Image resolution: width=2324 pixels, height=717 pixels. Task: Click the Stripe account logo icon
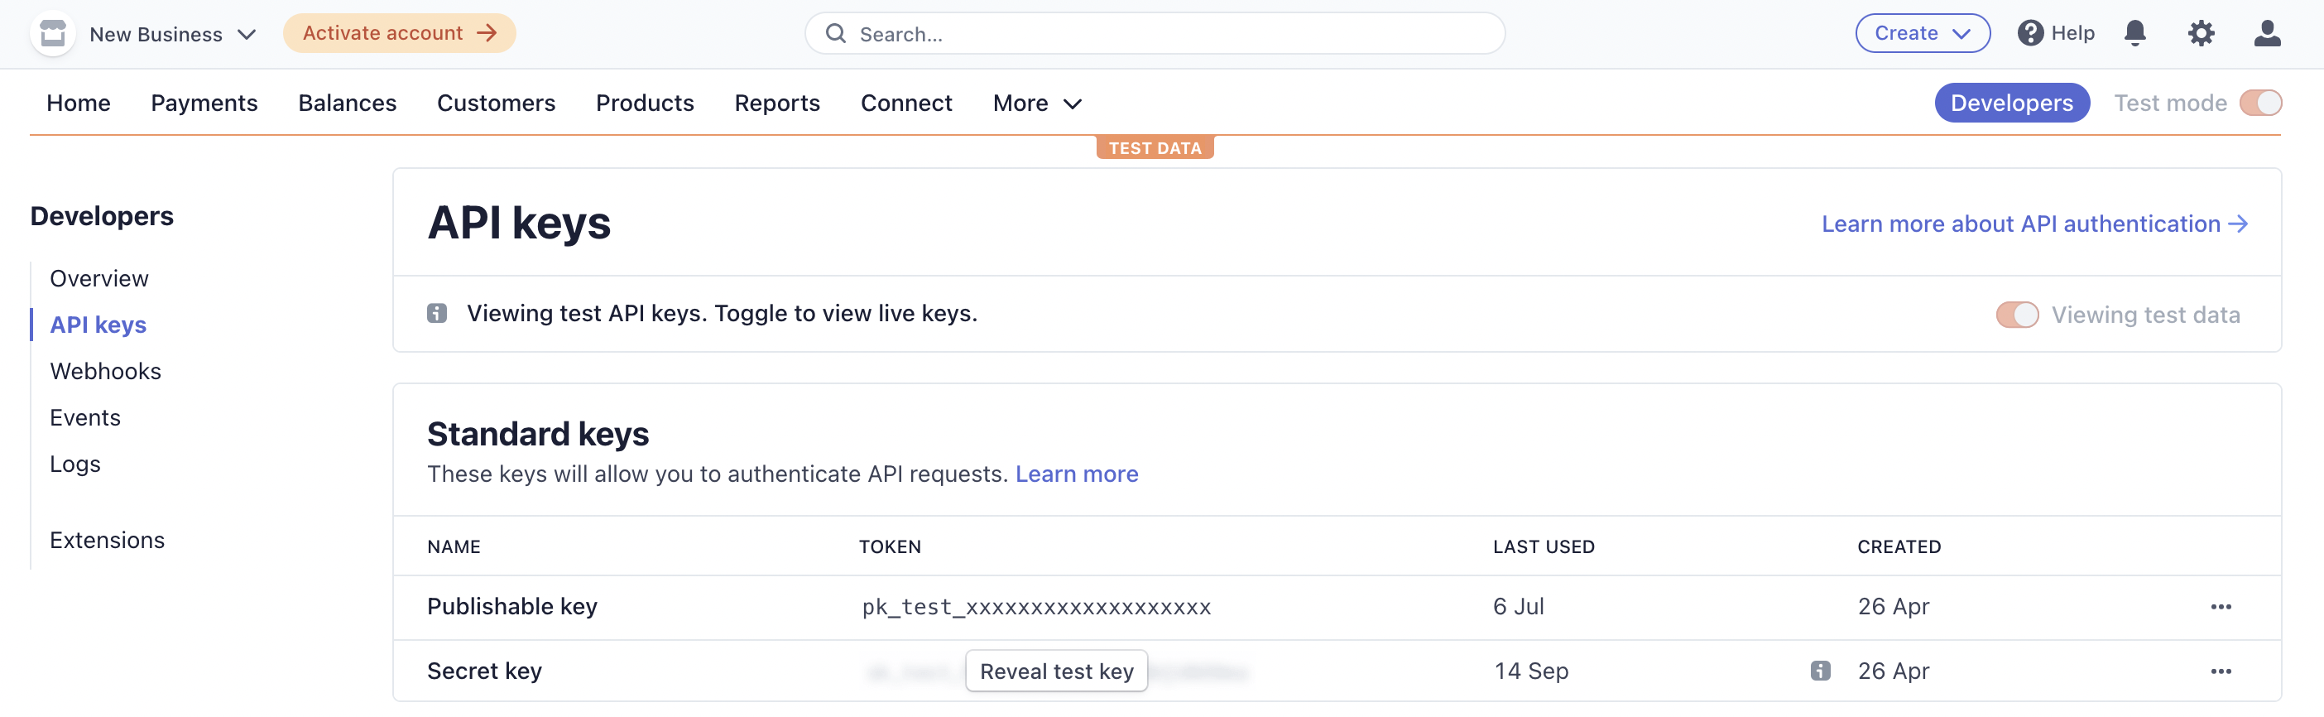[x=52, y=33]
